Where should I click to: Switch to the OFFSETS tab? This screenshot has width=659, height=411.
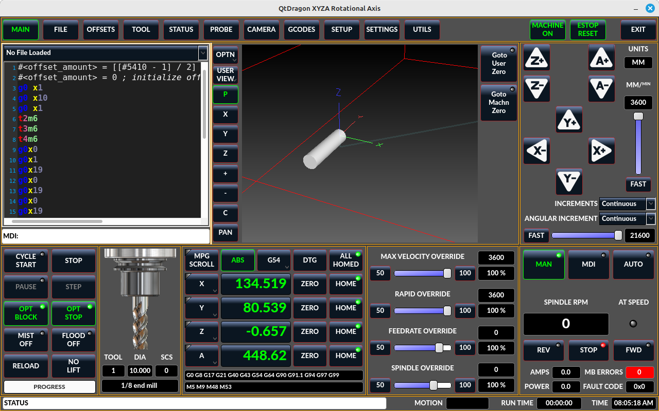pos(101,30)
